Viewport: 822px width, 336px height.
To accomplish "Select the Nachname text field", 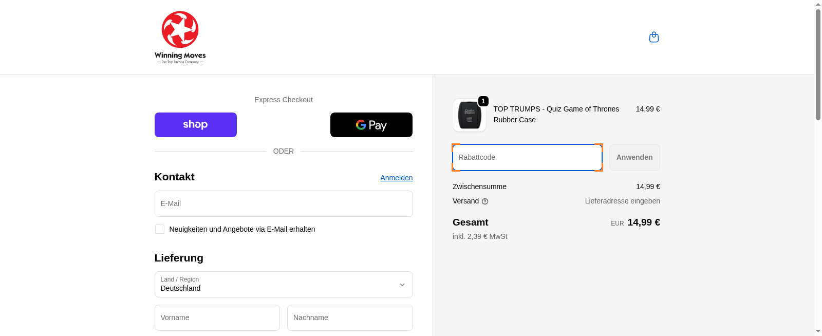I will pyautogui.click(x=349, y=318).
